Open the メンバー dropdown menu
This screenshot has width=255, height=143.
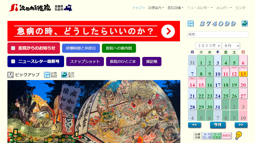point(224,8)
